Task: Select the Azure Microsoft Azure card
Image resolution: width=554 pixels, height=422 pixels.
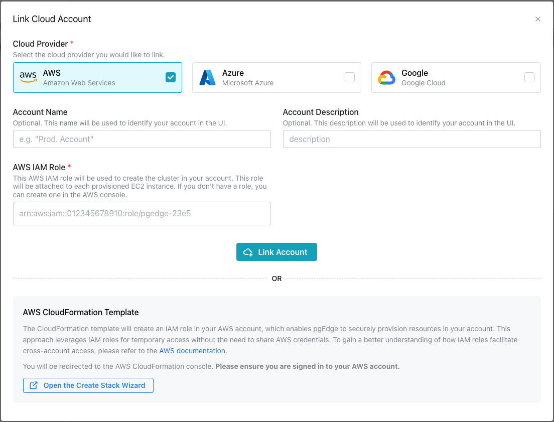Action: pyautogui.click(x=276, y=77)
